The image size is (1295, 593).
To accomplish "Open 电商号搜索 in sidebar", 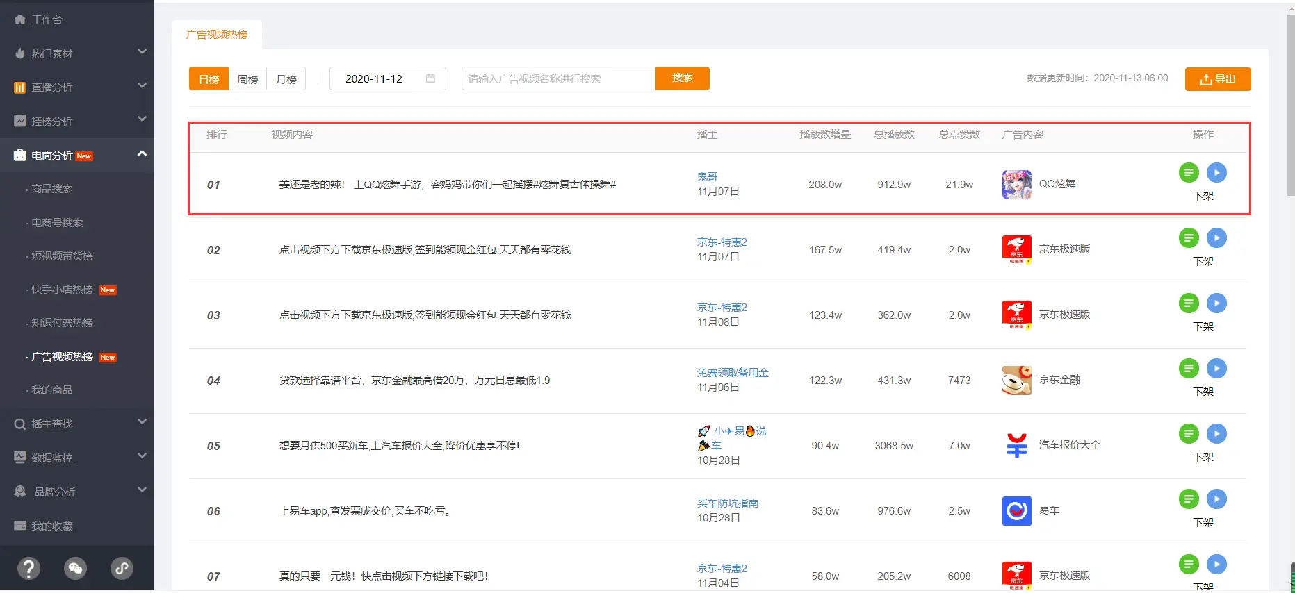I will coord(57,223).
